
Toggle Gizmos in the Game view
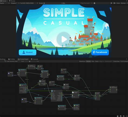123,3
